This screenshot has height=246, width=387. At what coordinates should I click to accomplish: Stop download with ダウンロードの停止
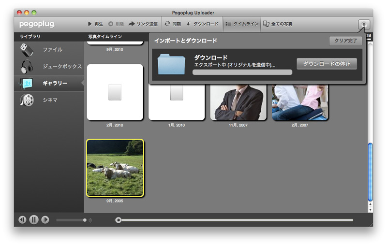point(327,64)
